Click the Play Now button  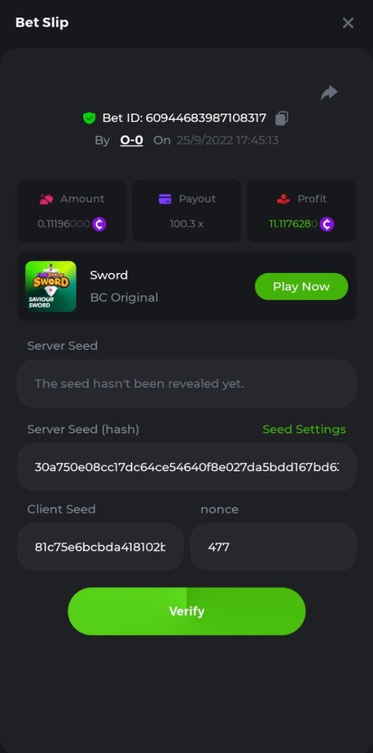click(x=302, y=287)
